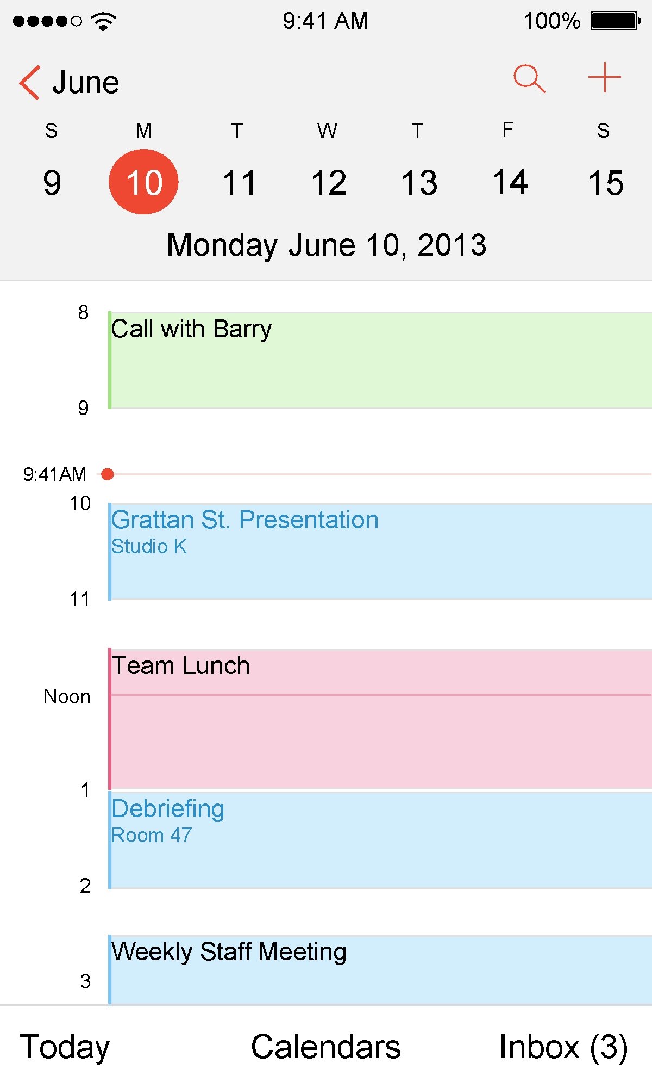Select Thursday the 13th
Viewport: 652px width, 1088px height.
tap(419, 182)
